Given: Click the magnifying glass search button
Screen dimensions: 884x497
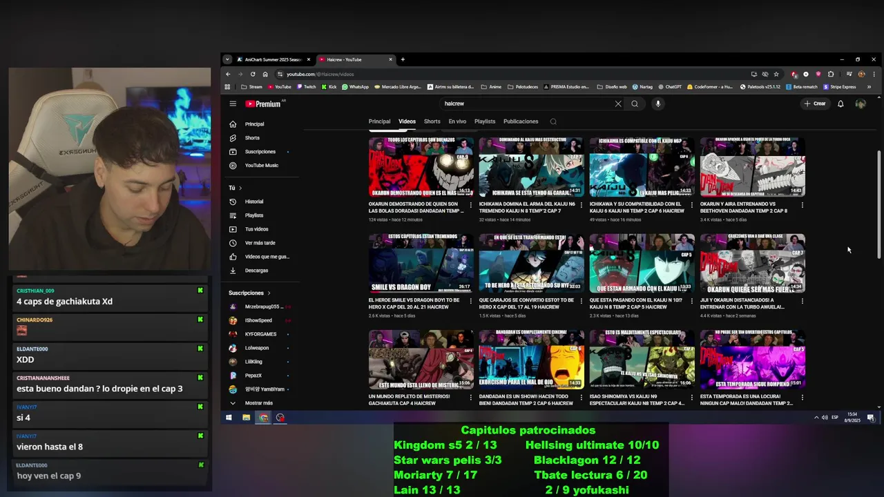Looking at the screenshot, I should pyautogui.click(x=635, y=104).
